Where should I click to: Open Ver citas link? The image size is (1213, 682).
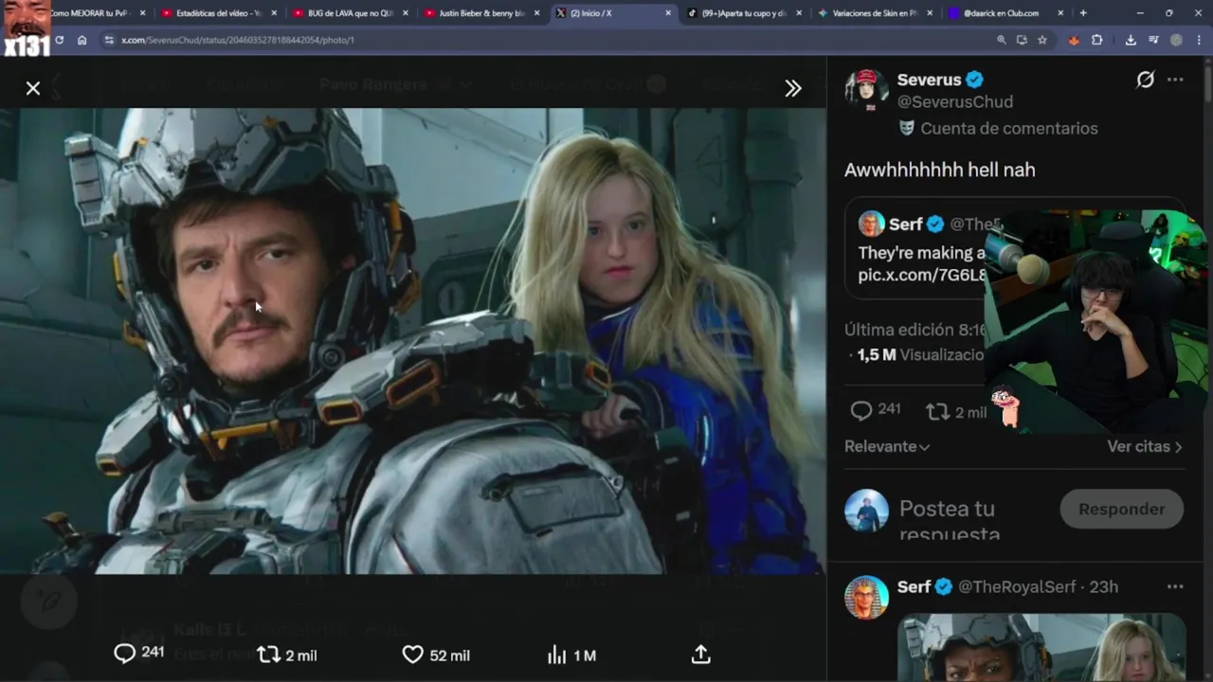tap(1145, 446)
